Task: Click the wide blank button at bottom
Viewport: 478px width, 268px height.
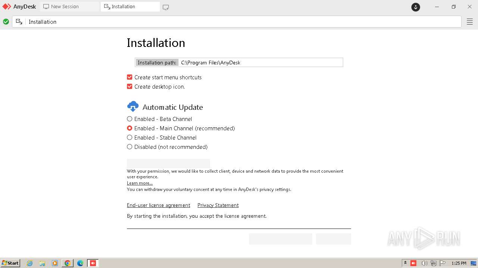Action: click(x=280, y=239)
